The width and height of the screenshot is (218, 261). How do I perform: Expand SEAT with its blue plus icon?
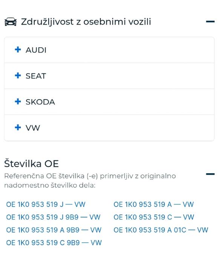coord(18,75)
